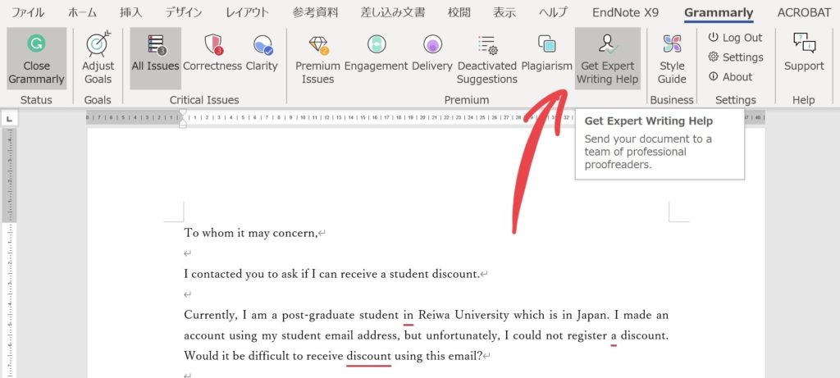The image size is (840, 378).
Task: Switch to the EndNote X9 tab
Action: 625,13
